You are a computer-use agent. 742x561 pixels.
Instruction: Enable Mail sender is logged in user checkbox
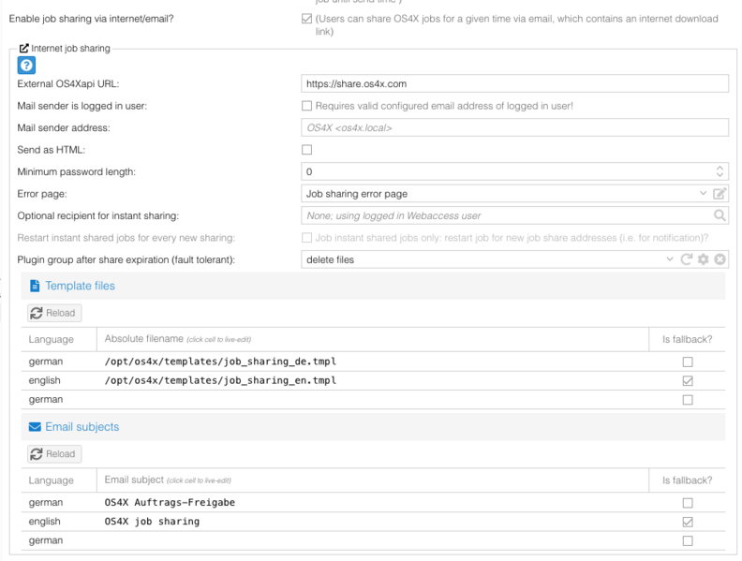(x=306, y=106)
